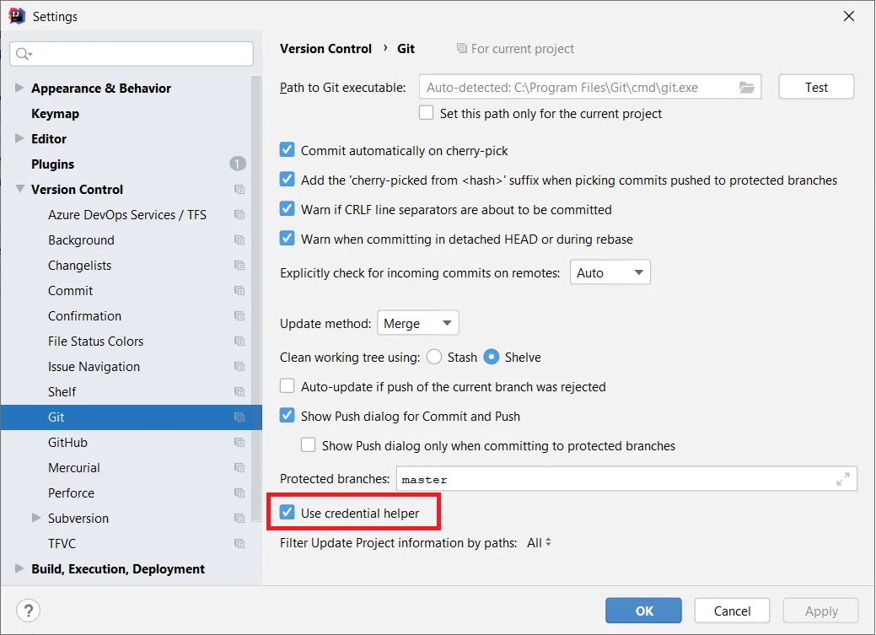
Task: Open the Keymap settings page
Action: pyautogui.click(x=55, y=114)
